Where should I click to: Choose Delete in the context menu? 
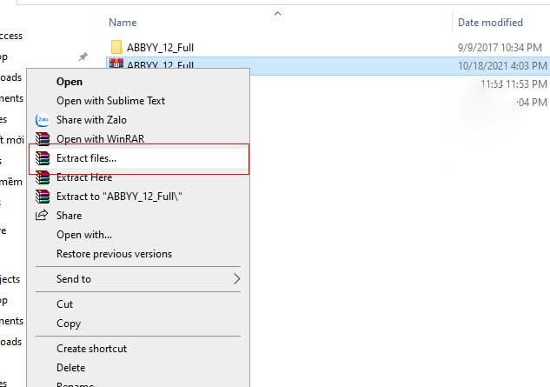(71, 368)
